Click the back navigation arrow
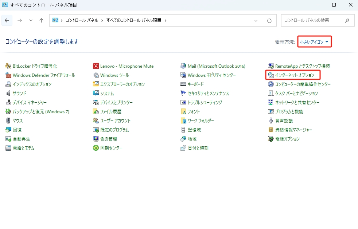Image resolution: width=358 pixels, height=229 pixels. coord(7,20)
